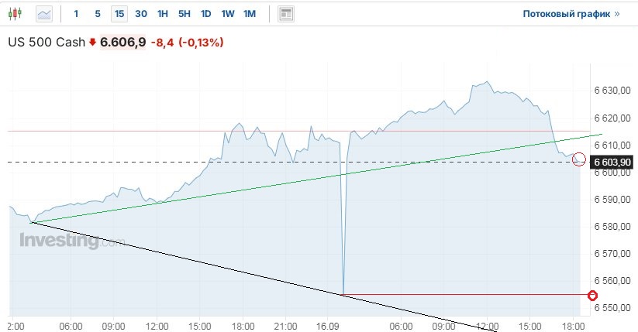This screenshot has height=332, width=638.
Task: Click the US 500 Cash instrument title
Action: (47, 43)
